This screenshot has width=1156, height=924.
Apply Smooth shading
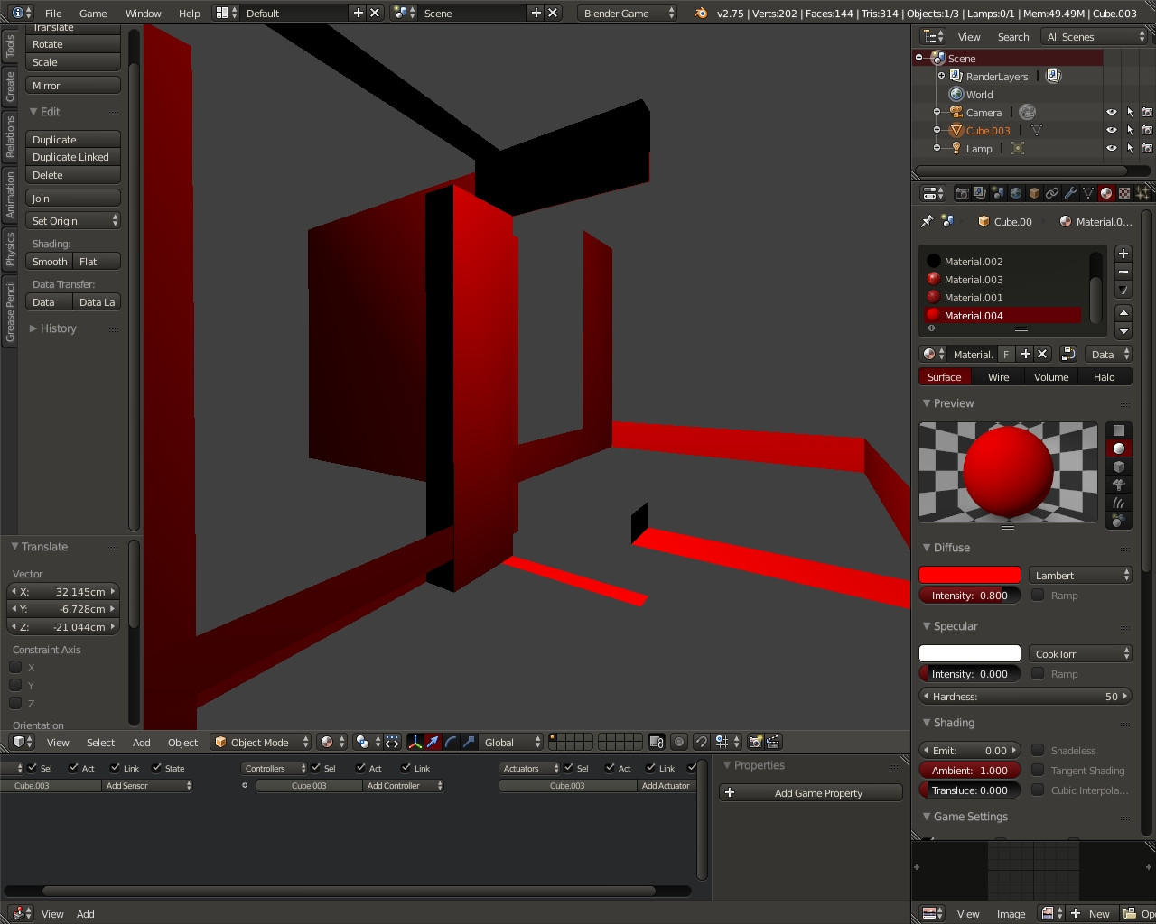tap(49, 261)
